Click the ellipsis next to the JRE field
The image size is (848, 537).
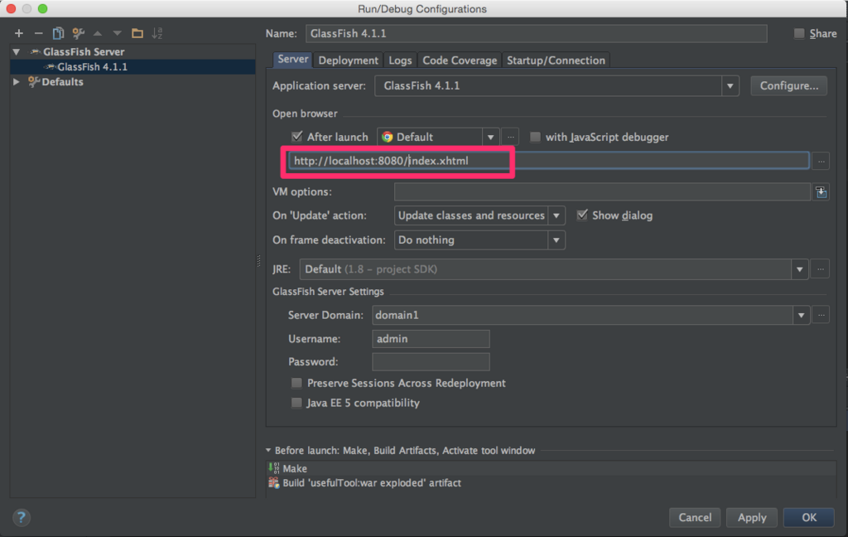pyautogui.click(x=821, y=269)
